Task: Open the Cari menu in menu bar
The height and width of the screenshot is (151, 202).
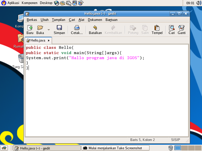Action: (72, 20)
